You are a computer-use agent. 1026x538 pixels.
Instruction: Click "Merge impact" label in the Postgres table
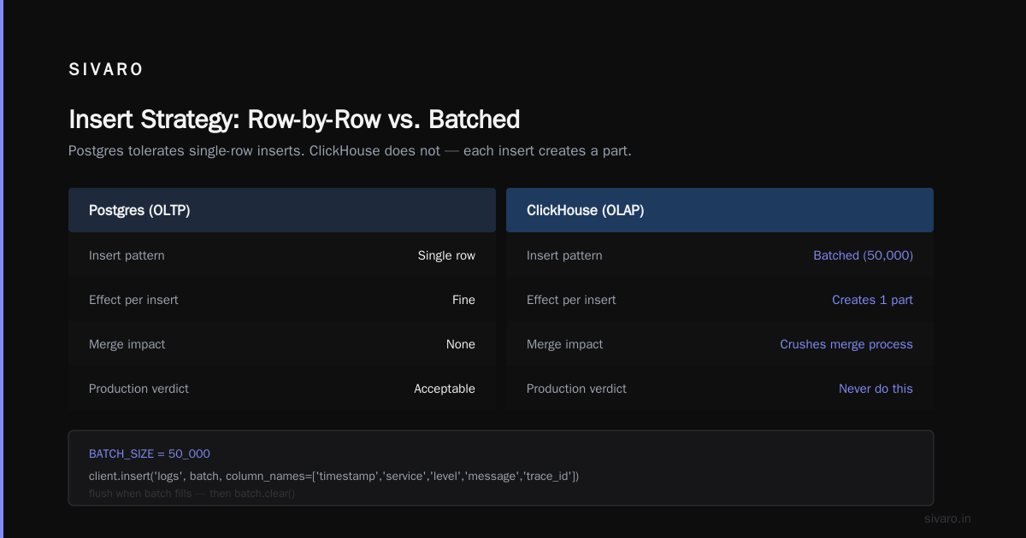(x=127, y=344)
